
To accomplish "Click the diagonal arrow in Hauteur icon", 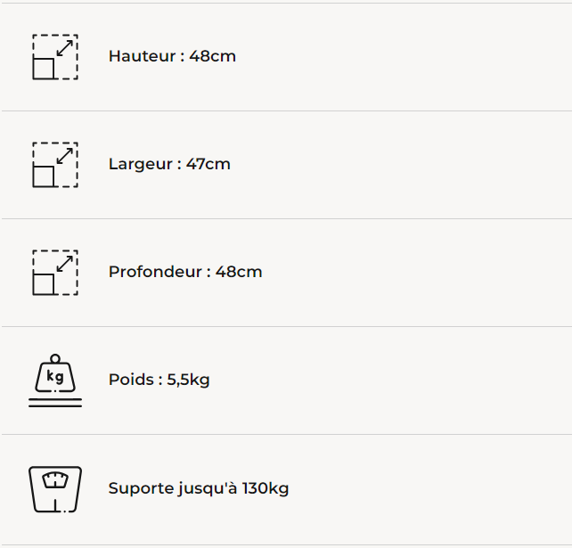I will tap(64, 47).
